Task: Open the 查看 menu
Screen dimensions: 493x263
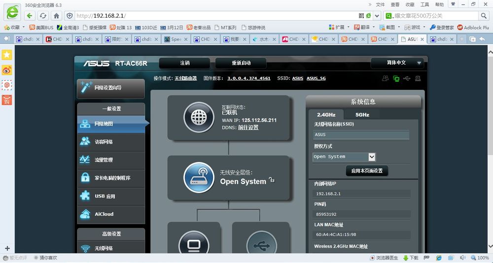Action: (395, 4)
